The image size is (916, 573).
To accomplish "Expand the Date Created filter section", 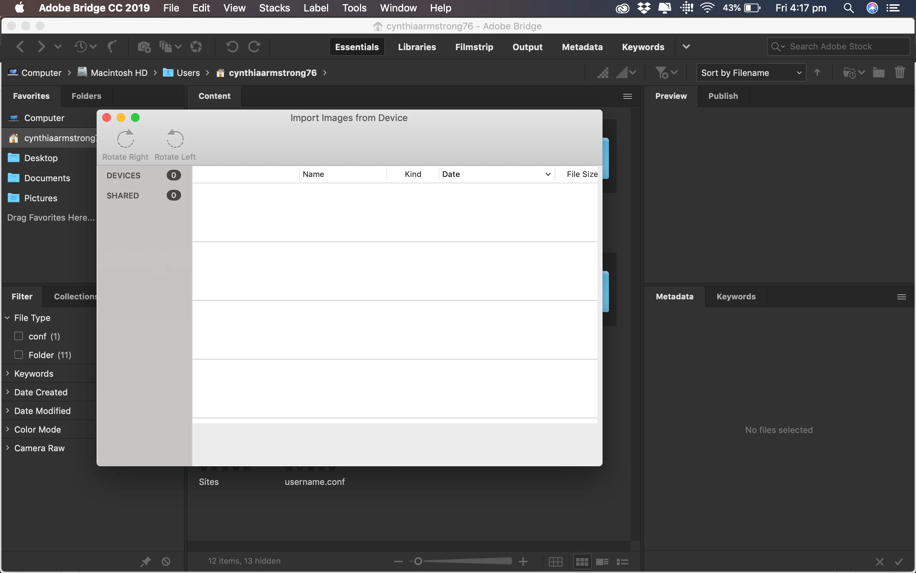I will 7,392.
